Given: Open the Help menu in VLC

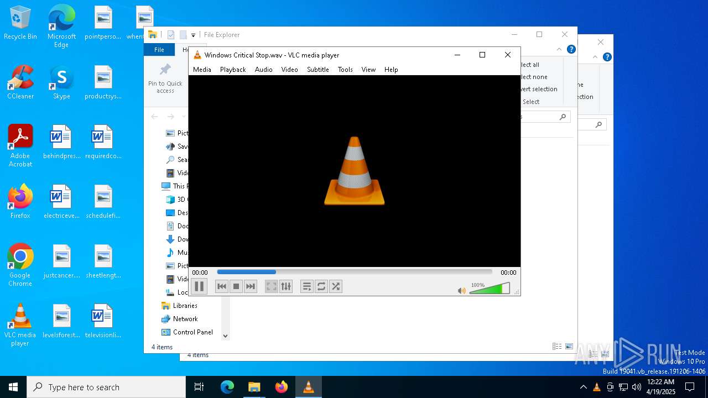Looking at the screenshot, I should 391,70.
